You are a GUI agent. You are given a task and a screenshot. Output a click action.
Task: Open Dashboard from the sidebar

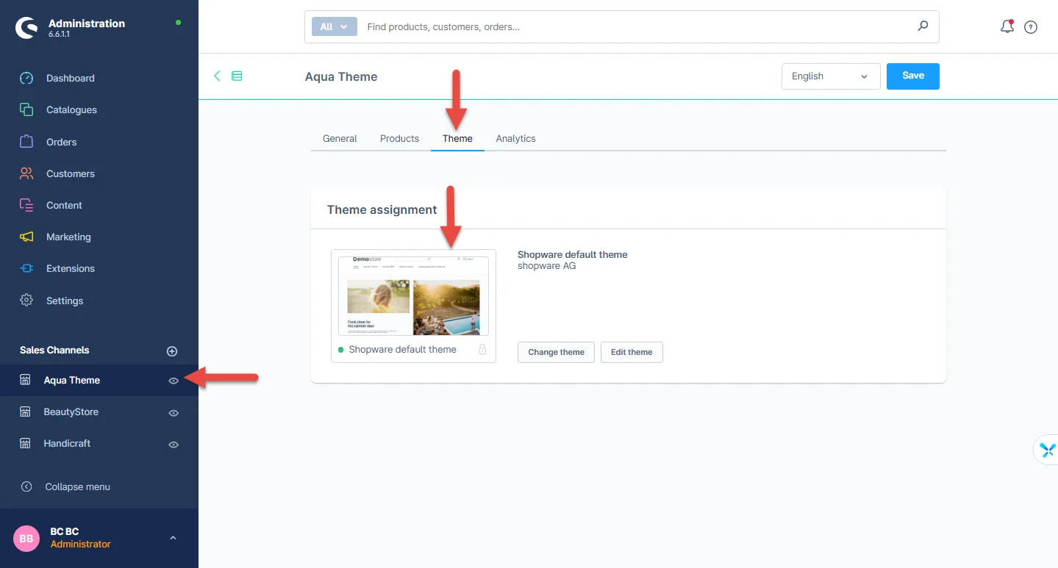[70, 78]
